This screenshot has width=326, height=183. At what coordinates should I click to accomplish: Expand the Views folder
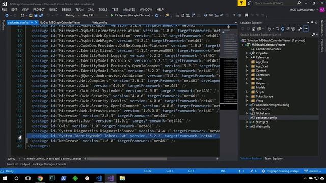[x=247, y=101]
